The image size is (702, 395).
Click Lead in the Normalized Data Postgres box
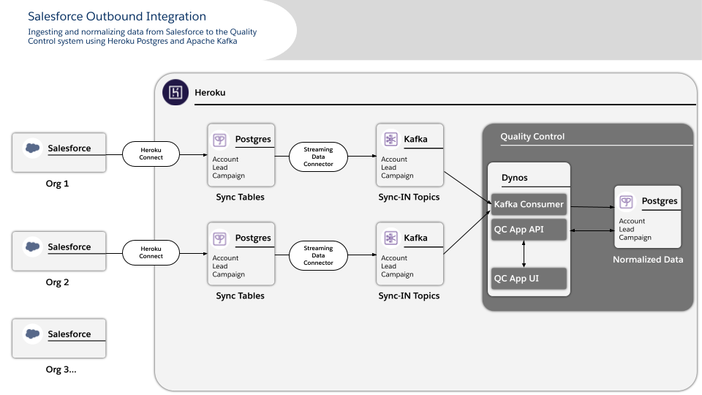(x=627, y=229)
